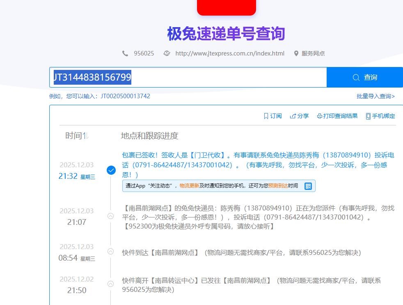Click the bookmark icon for 订阅
403x305 pixels.
pyautogui.click(x=266, y=116)
